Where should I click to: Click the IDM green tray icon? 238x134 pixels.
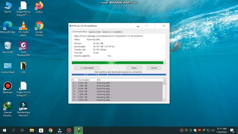pyautogui.click(x=204, y=130)
